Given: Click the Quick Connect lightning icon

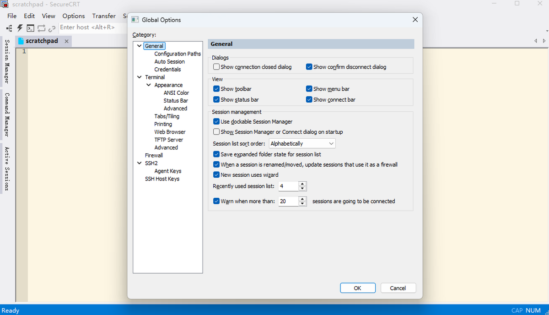Looking at the screenshot, I should 20,28.
